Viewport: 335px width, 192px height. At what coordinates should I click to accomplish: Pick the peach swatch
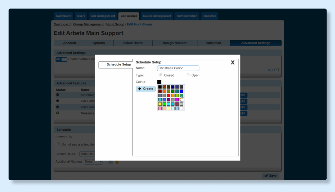click(x=164, y=108)
